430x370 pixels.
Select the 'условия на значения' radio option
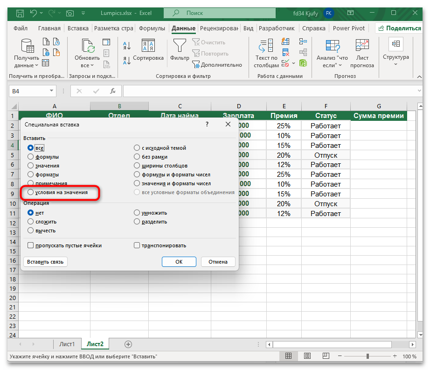31,192
